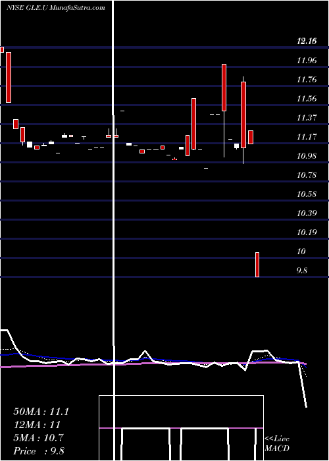Click the 12MA : 11 readout
The image size is (329, 461).
(37, 425)
